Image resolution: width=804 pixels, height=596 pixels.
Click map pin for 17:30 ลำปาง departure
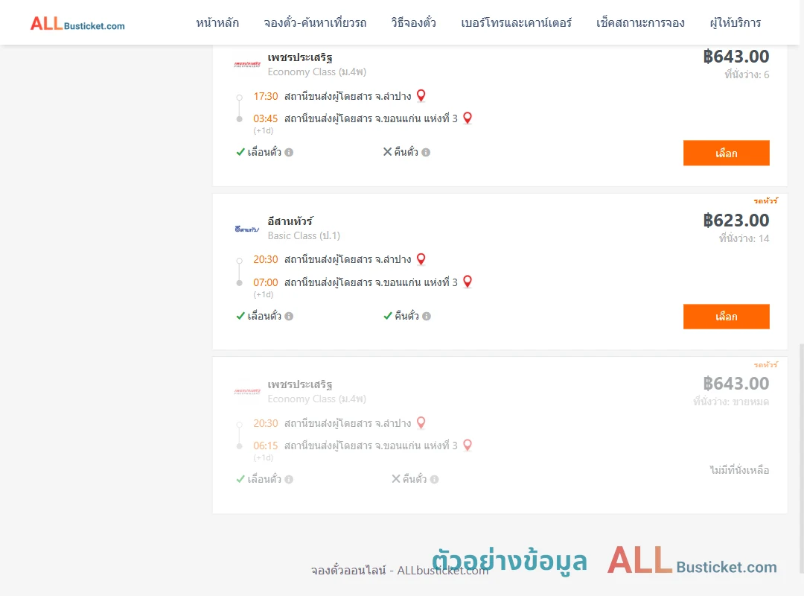pos(421,95)
